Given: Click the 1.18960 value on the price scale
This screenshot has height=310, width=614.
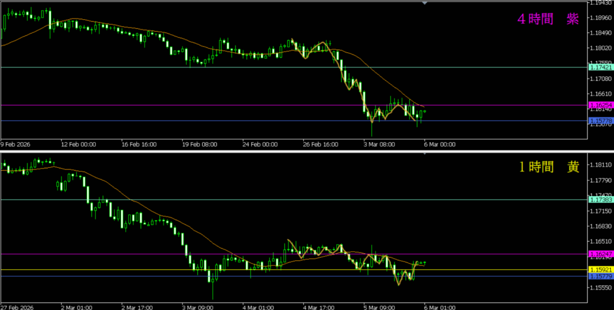Looking at the screenshot, I should 600,18.
